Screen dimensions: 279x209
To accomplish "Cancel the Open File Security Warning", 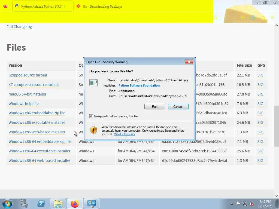I will pos(178,107).
